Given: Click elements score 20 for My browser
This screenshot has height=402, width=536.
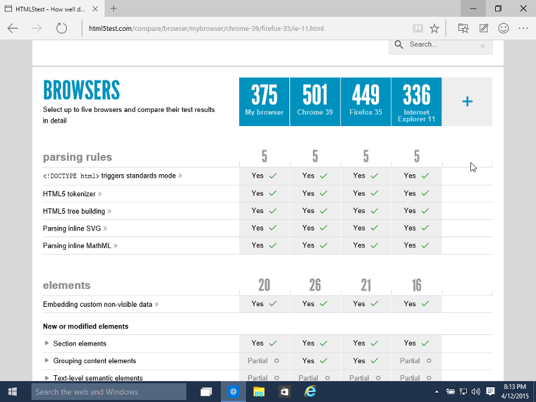Looking at the screenshot, I should point(264,285).
